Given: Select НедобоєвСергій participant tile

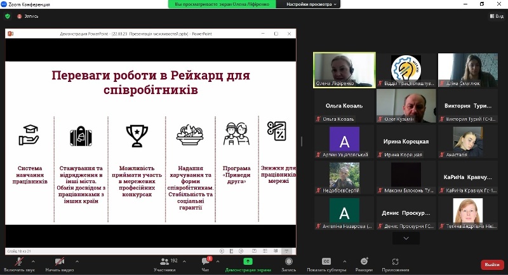Looking at the screenshot, I should coord(344,177).
